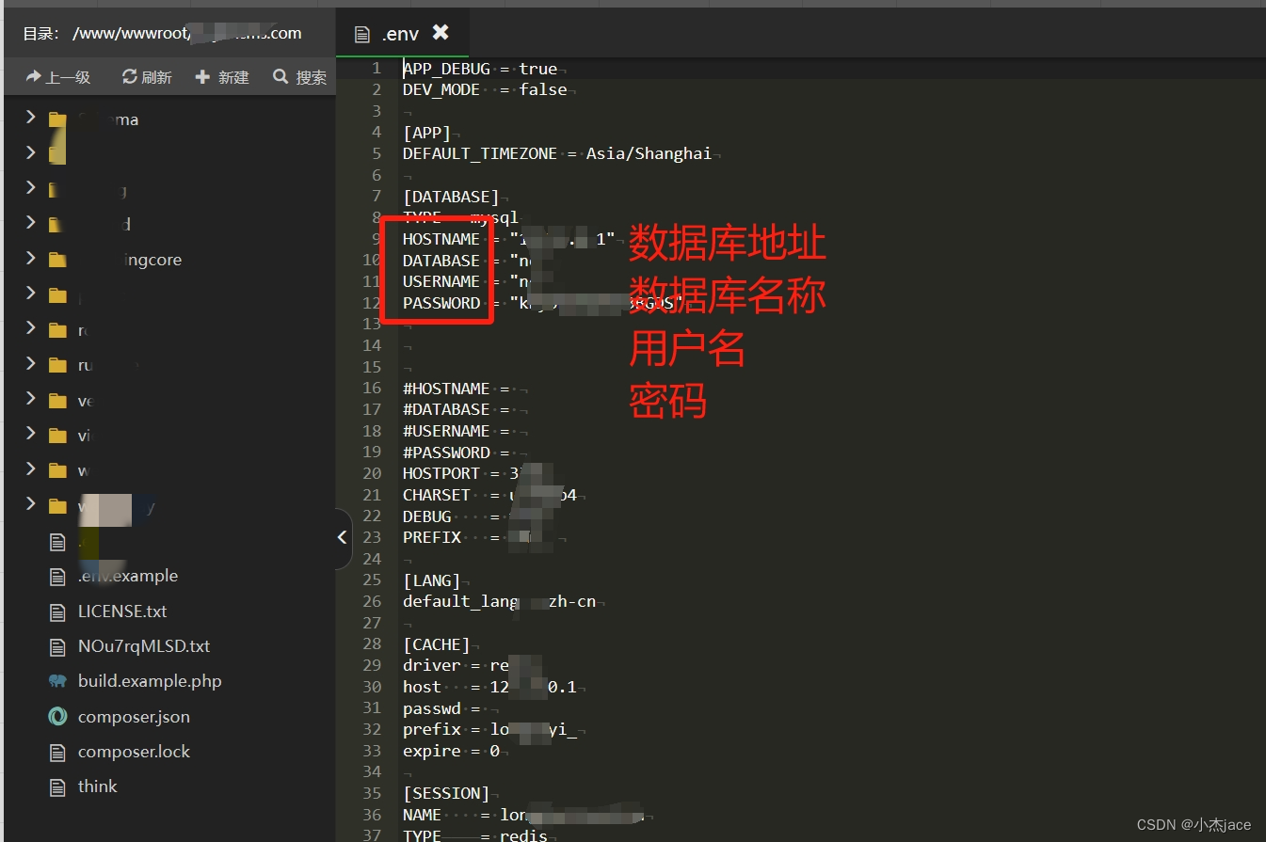Expand the folder starting with 'ru'
The width and height of the screenshot is (1266, 842).
click(x=30, y=363)
